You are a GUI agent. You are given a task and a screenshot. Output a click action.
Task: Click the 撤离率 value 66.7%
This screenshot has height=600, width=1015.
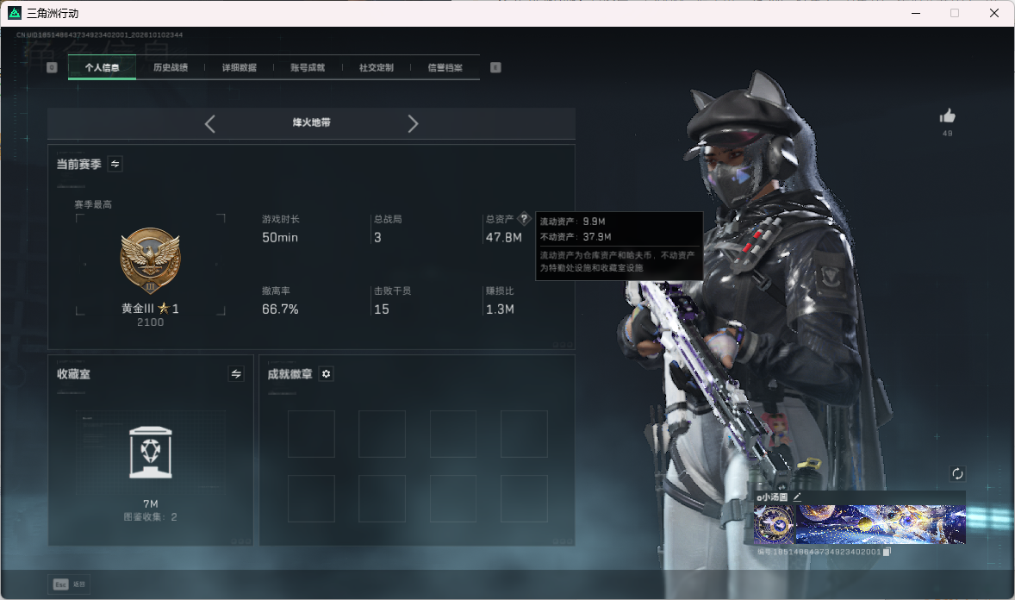(x=280, y=309)
